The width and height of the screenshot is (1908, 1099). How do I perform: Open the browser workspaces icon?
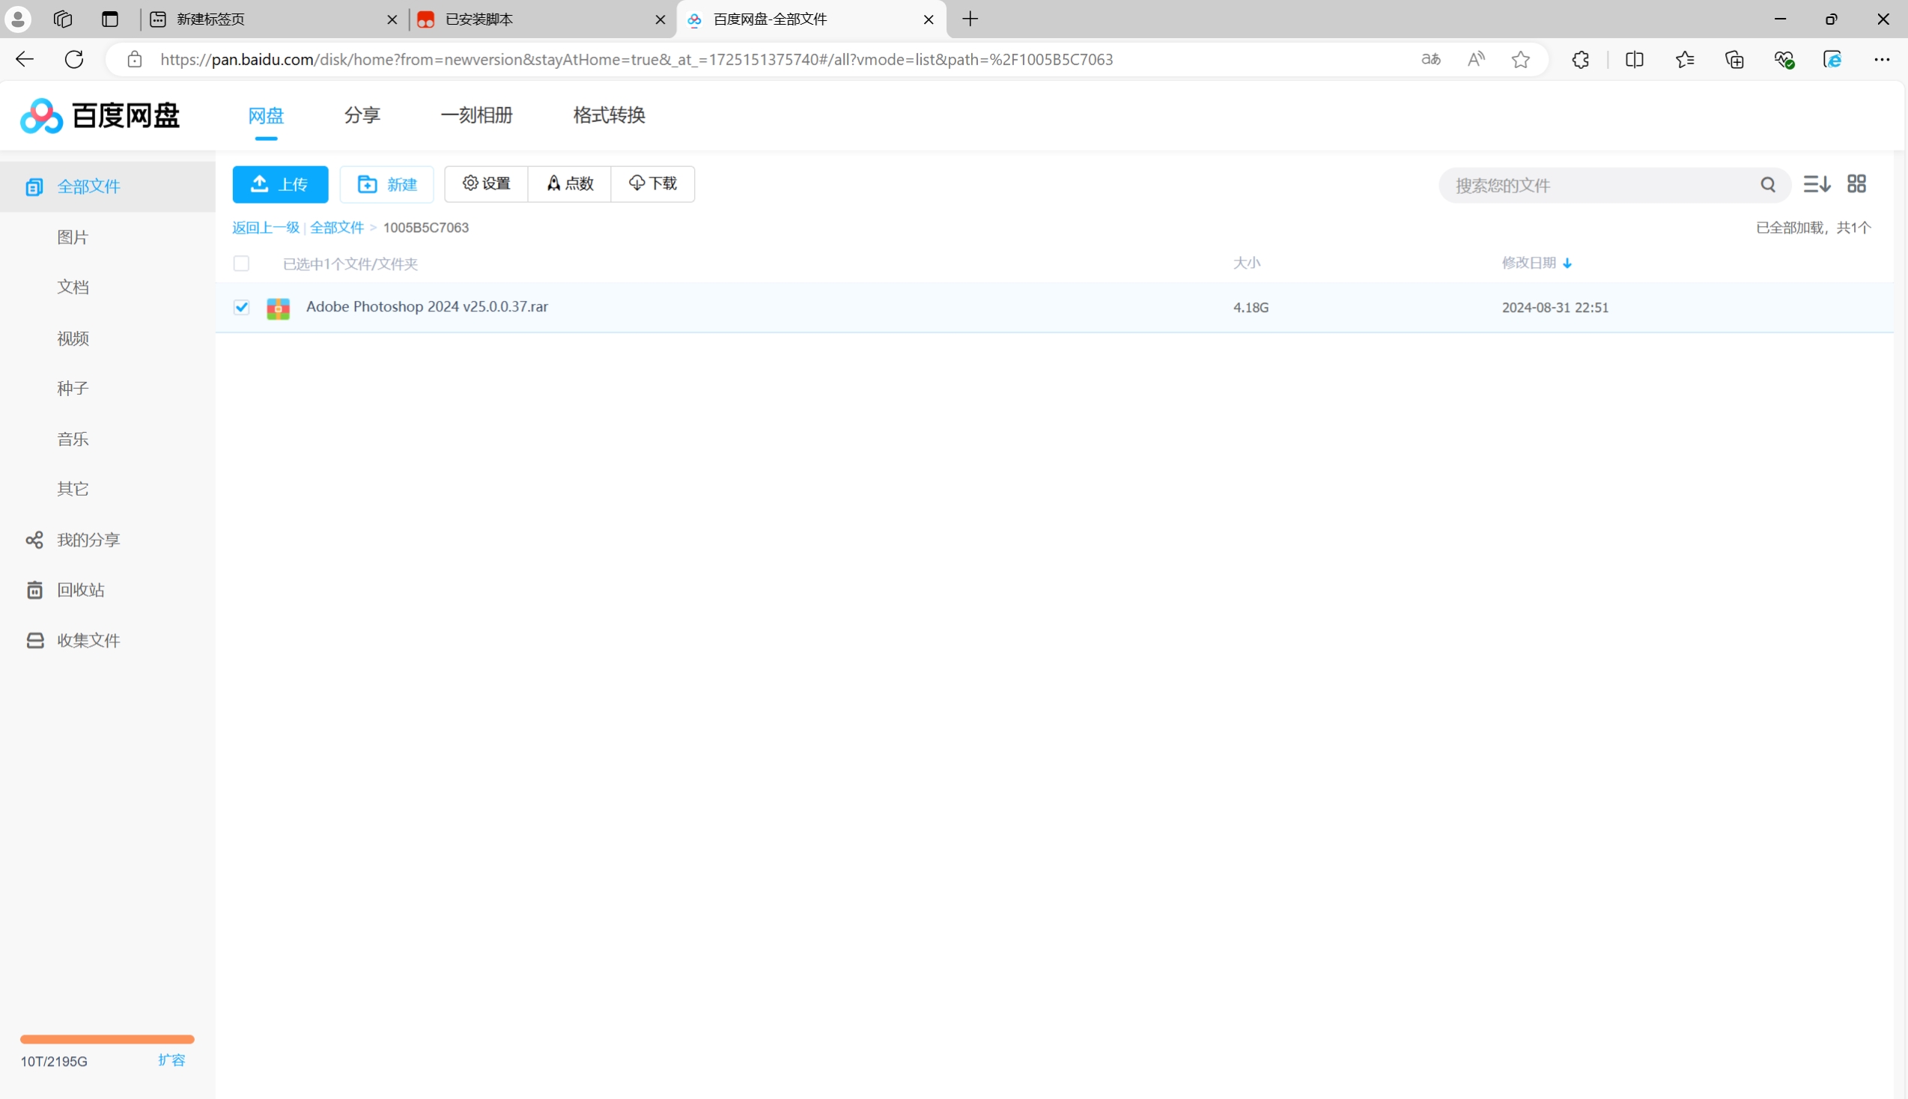pos(64,19)
